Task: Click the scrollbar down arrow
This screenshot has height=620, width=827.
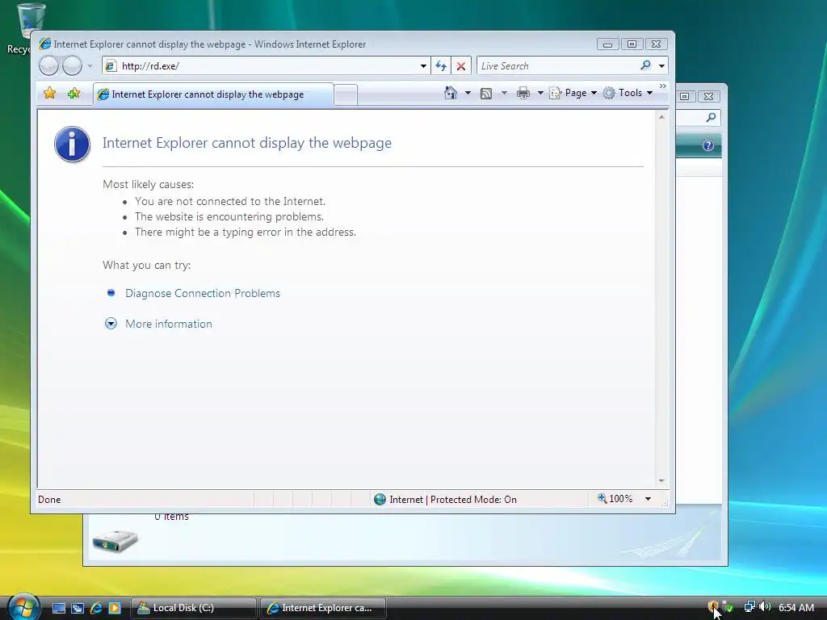Action: coord(661,481)
